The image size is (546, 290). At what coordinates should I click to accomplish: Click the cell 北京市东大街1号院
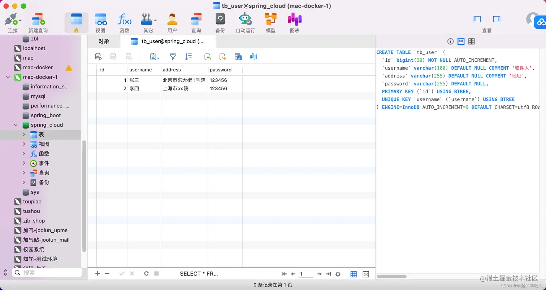coord(184,80)
